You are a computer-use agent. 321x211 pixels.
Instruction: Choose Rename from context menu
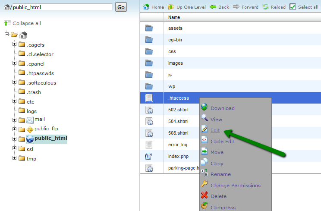tap(220, 174)
